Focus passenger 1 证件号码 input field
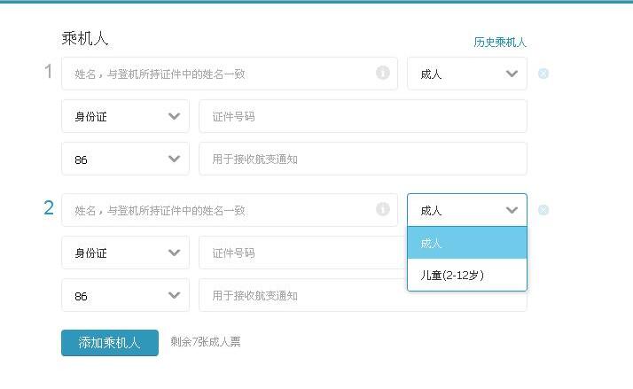633x389 pixels. coord(363,116)
